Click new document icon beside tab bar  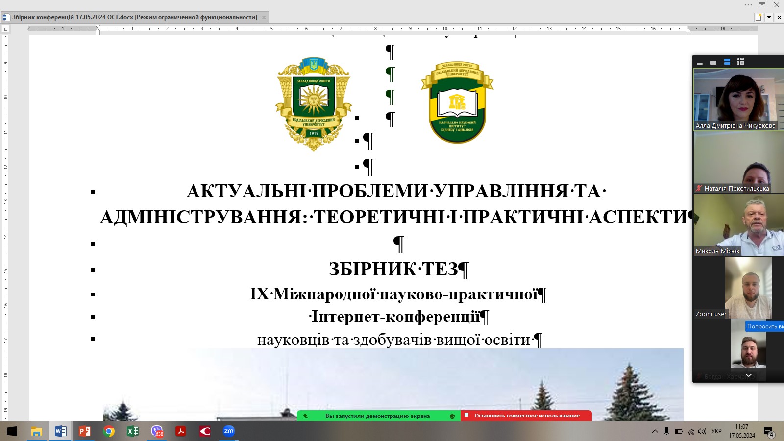click(x=759, y=17)
